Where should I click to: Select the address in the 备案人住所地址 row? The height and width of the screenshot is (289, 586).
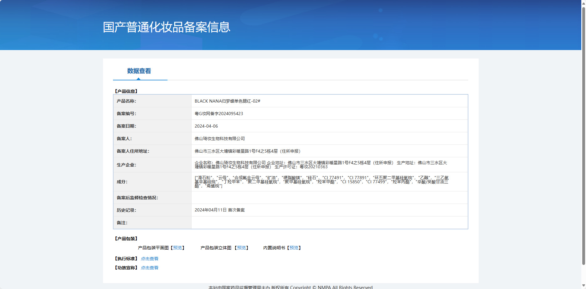click(249, 151)
